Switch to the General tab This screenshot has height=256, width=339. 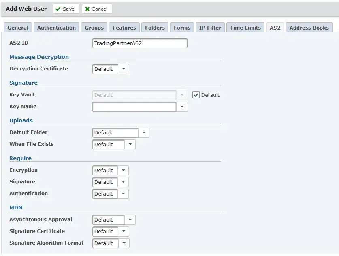(18, 28)
